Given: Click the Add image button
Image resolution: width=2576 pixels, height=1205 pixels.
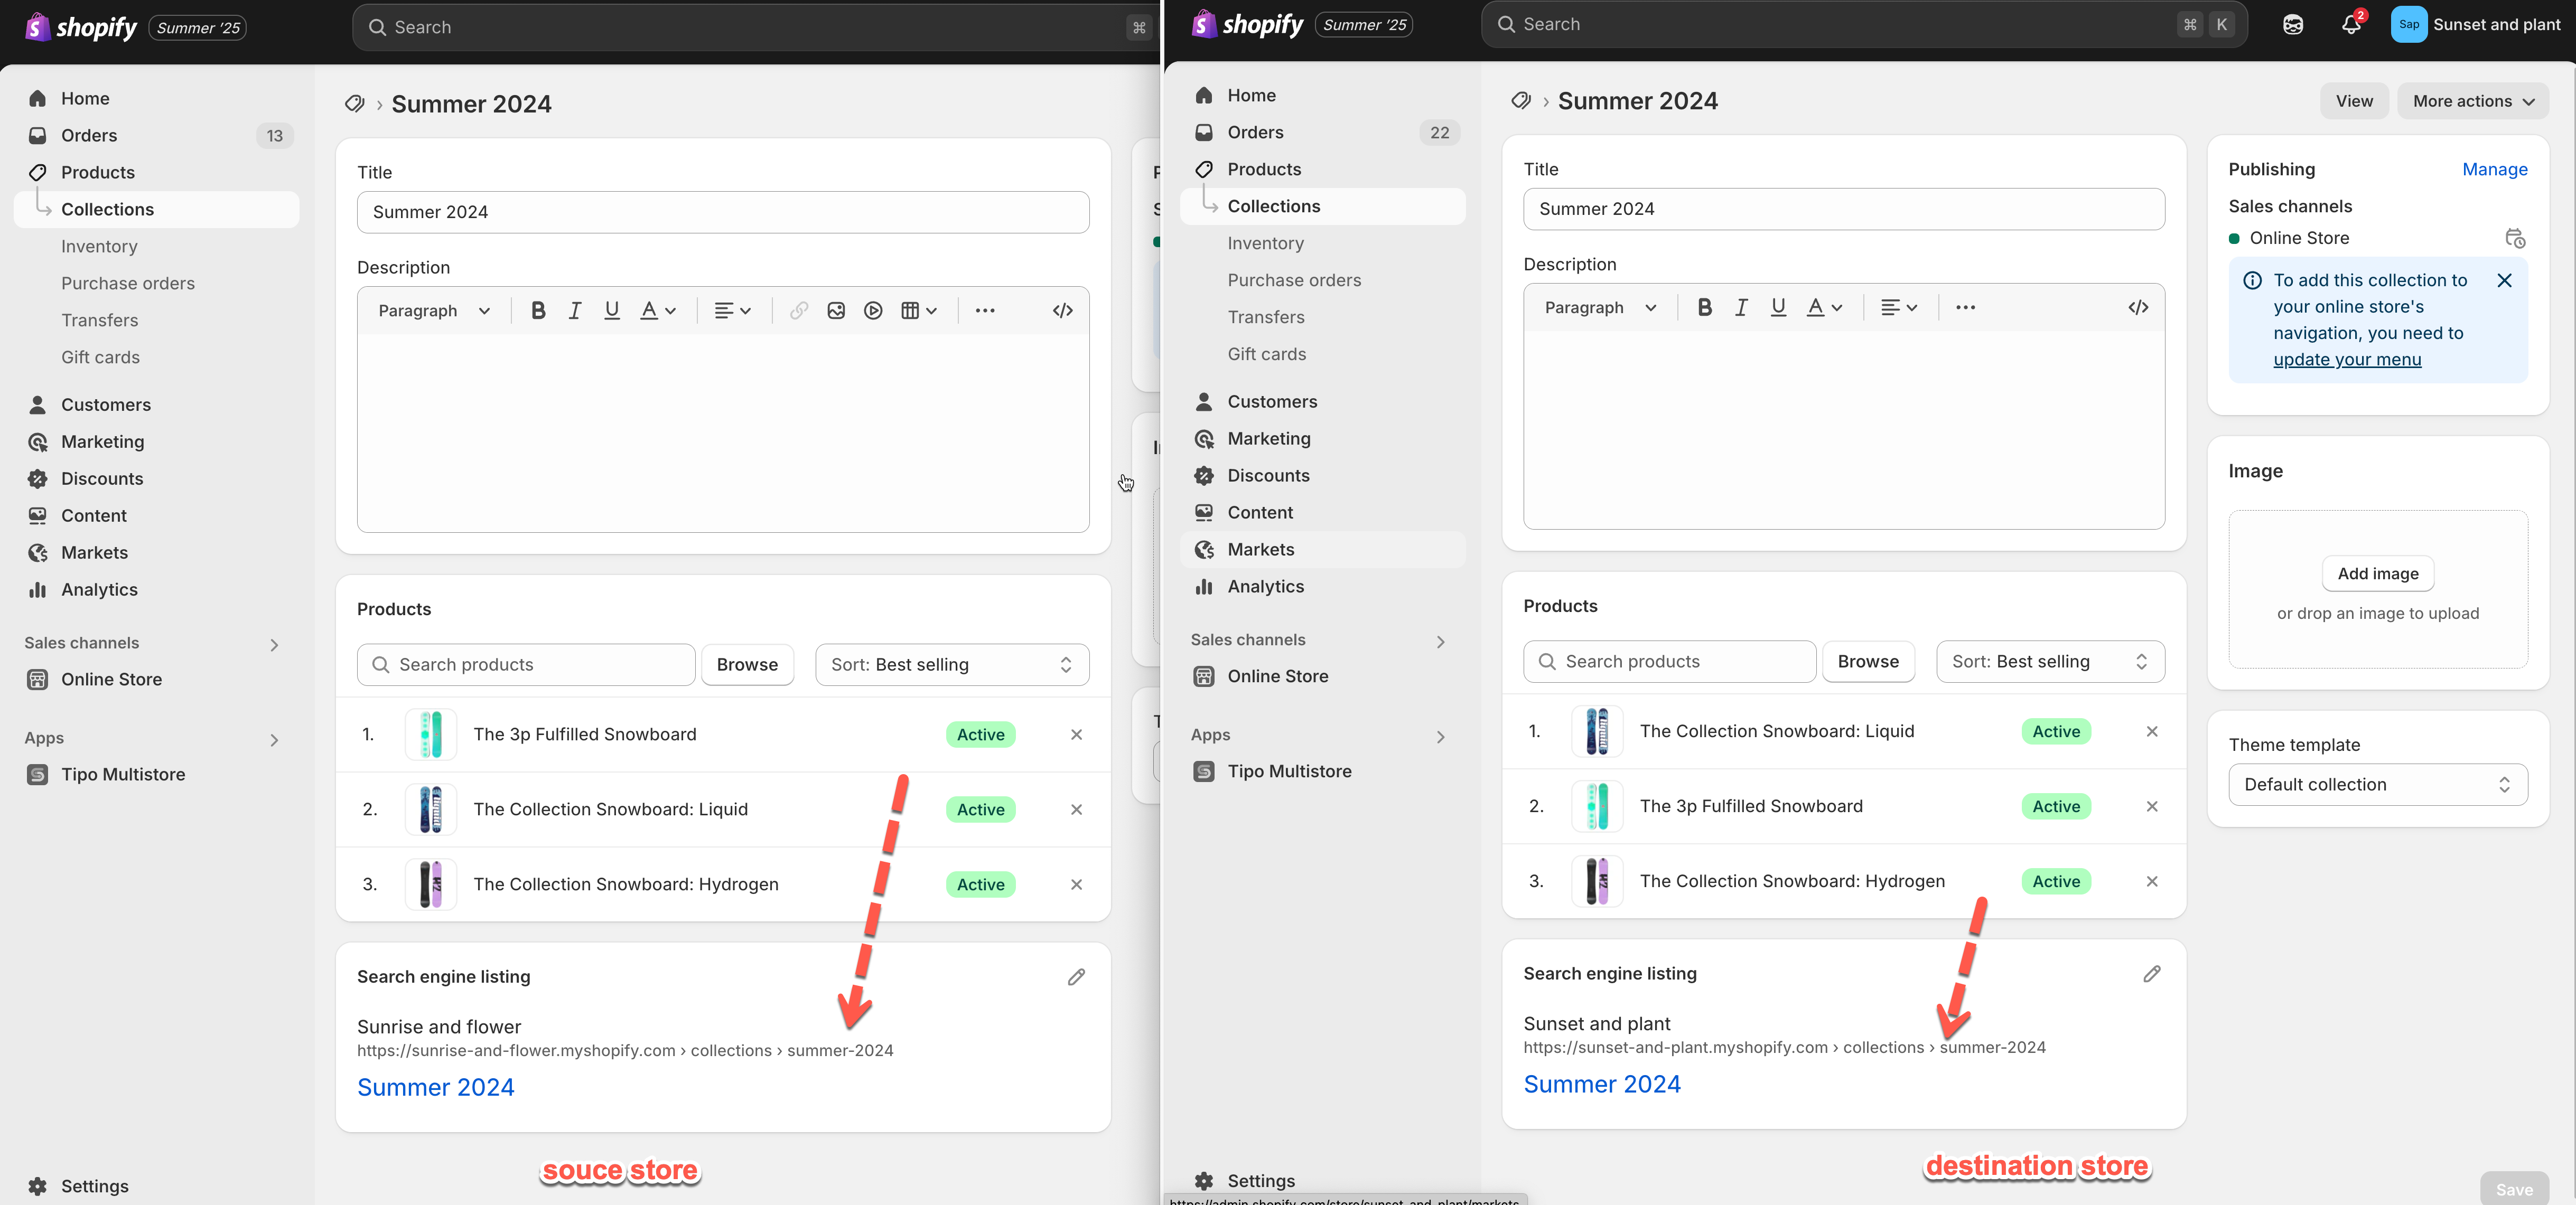Looking at the screenshot, I should click(x=2377, y=573).
